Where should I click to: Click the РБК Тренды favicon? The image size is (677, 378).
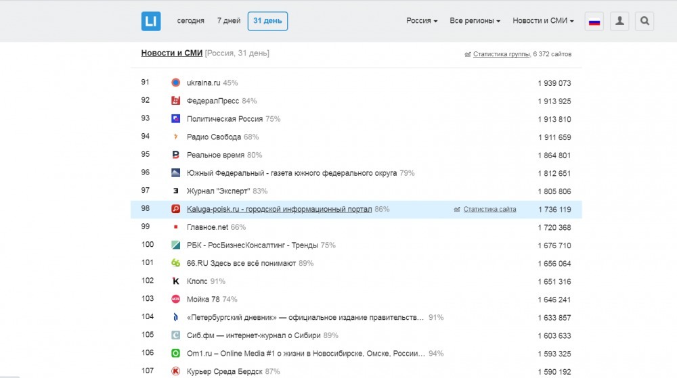pos(176,245)
